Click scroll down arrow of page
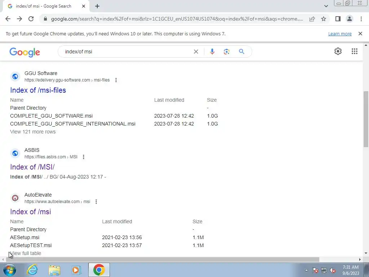 coord(366,254)
